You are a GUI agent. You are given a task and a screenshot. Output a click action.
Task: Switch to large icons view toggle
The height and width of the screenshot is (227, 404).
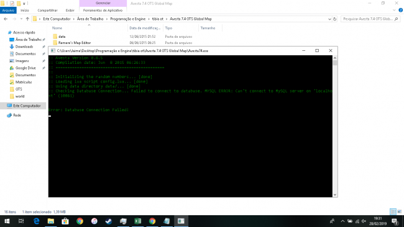pos(400,212)
